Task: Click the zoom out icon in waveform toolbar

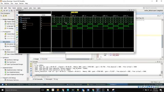Action: point(17,20)
